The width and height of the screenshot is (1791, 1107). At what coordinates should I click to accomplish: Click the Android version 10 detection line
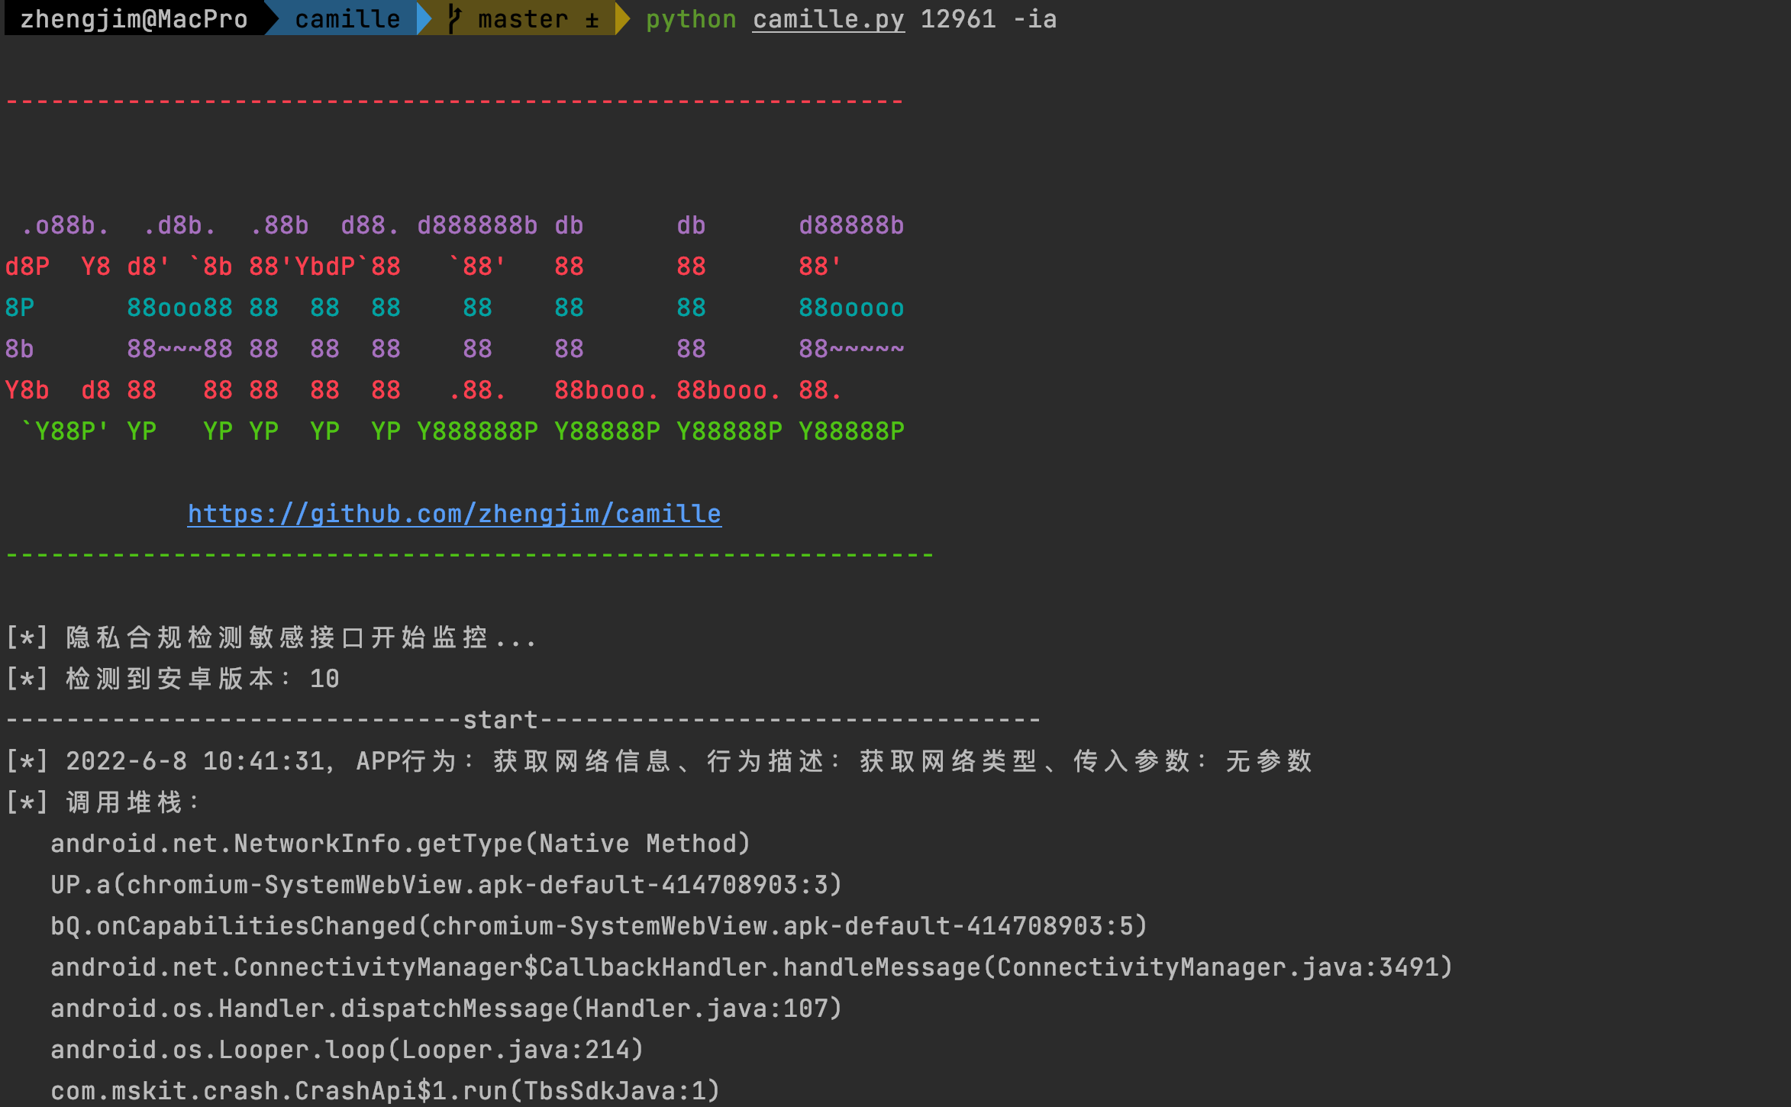[172, 679]
